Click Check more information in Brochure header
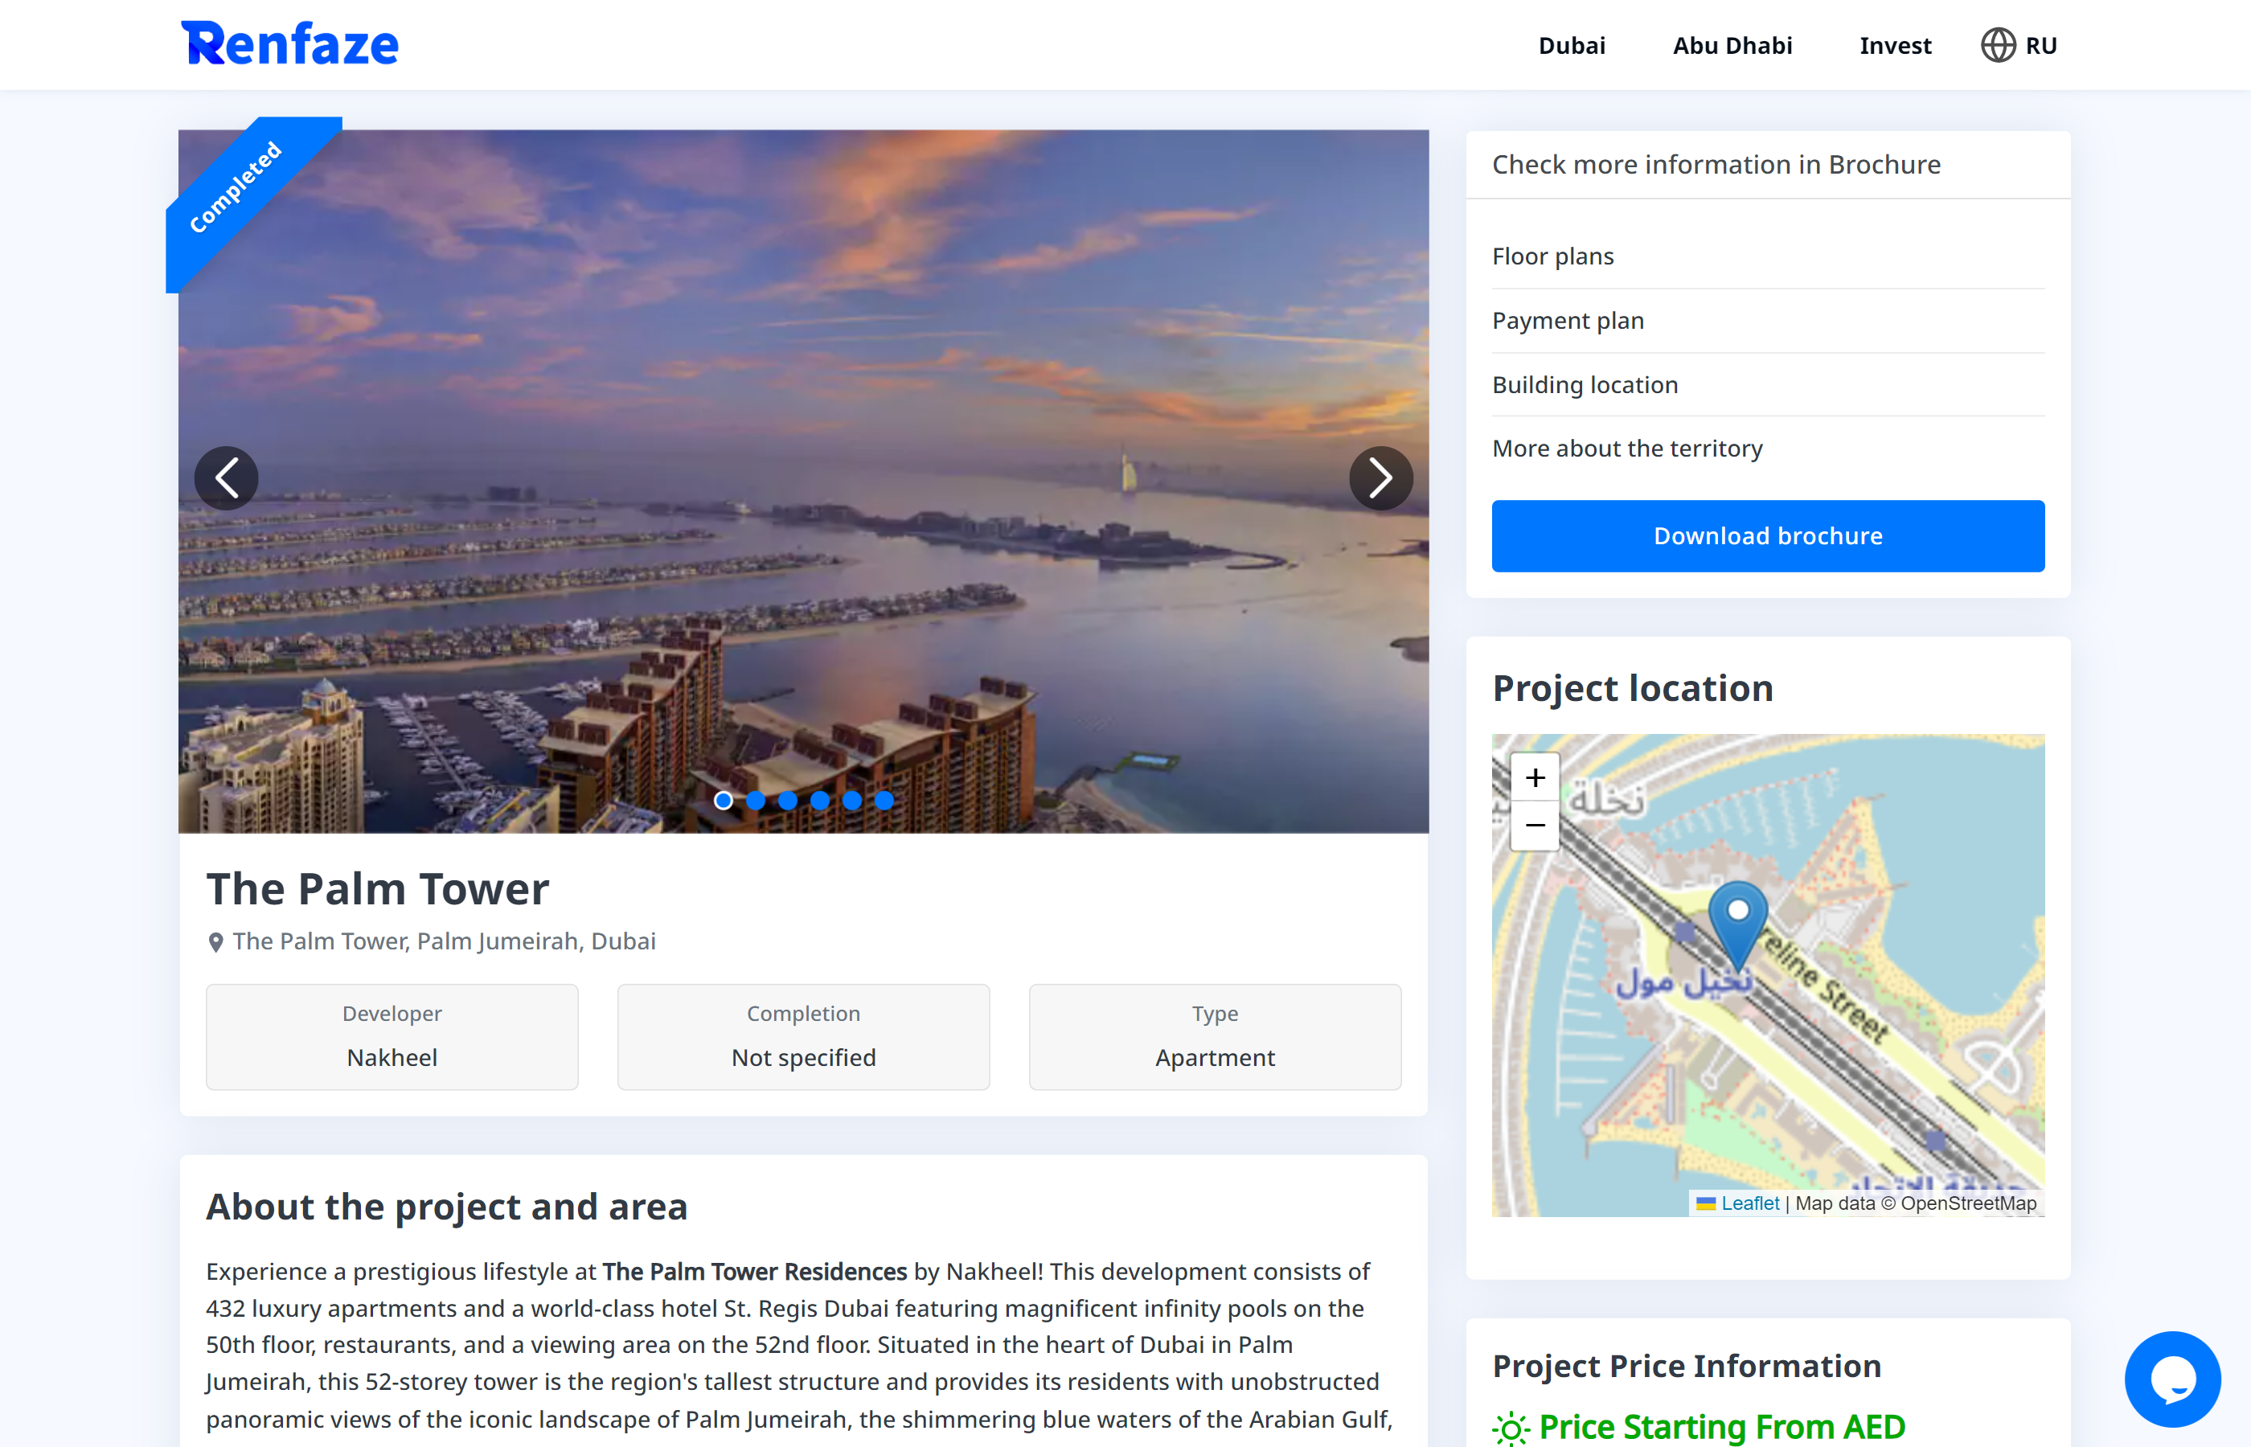This screenshot has height=1447, width=2251. coord(1716,165)
